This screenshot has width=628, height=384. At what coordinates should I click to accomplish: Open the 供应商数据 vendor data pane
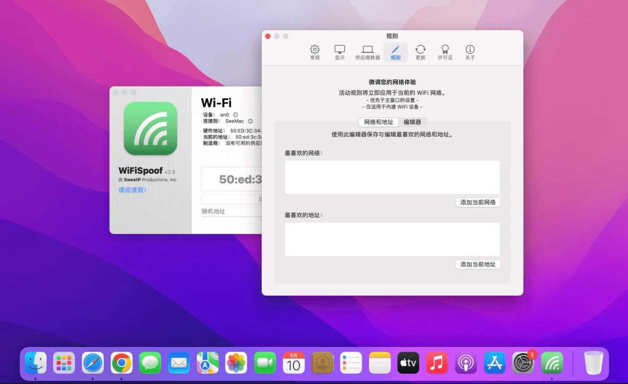(367, 52)
